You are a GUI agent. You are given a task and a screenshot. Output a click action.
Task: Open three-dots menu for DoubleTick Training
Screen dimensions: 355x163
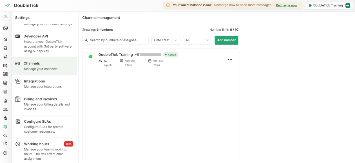click(230, 60)
